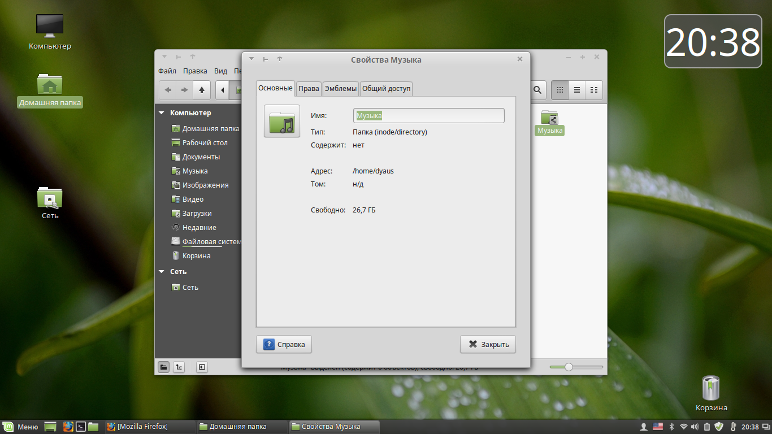Show places in the sidebar

163,367
